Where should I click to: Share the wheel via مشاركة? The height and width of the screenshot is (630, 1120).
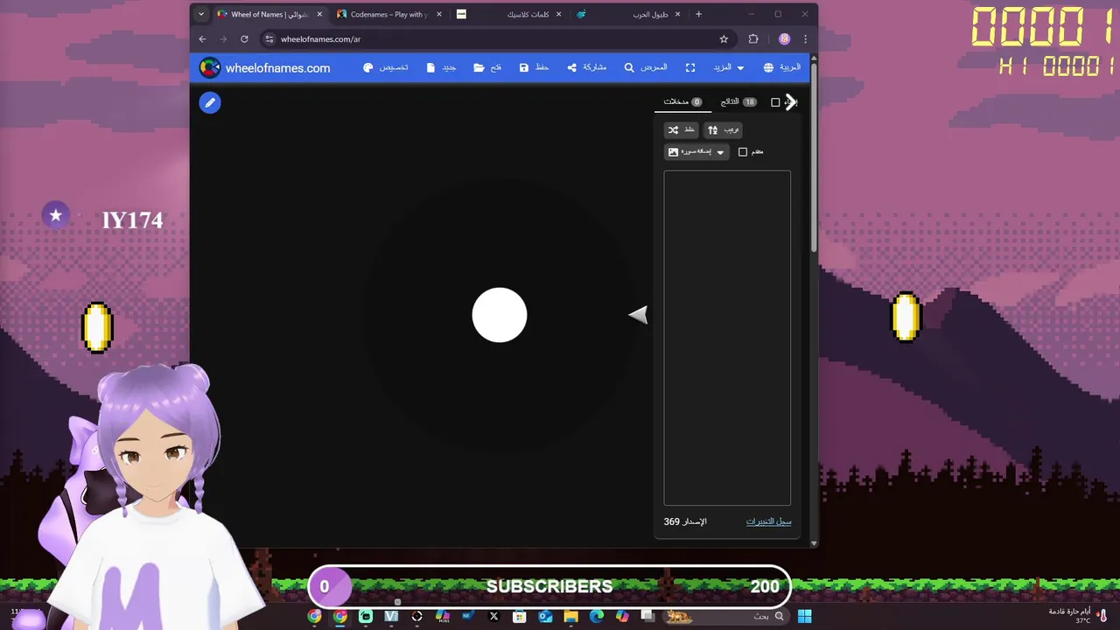(586, 67)
